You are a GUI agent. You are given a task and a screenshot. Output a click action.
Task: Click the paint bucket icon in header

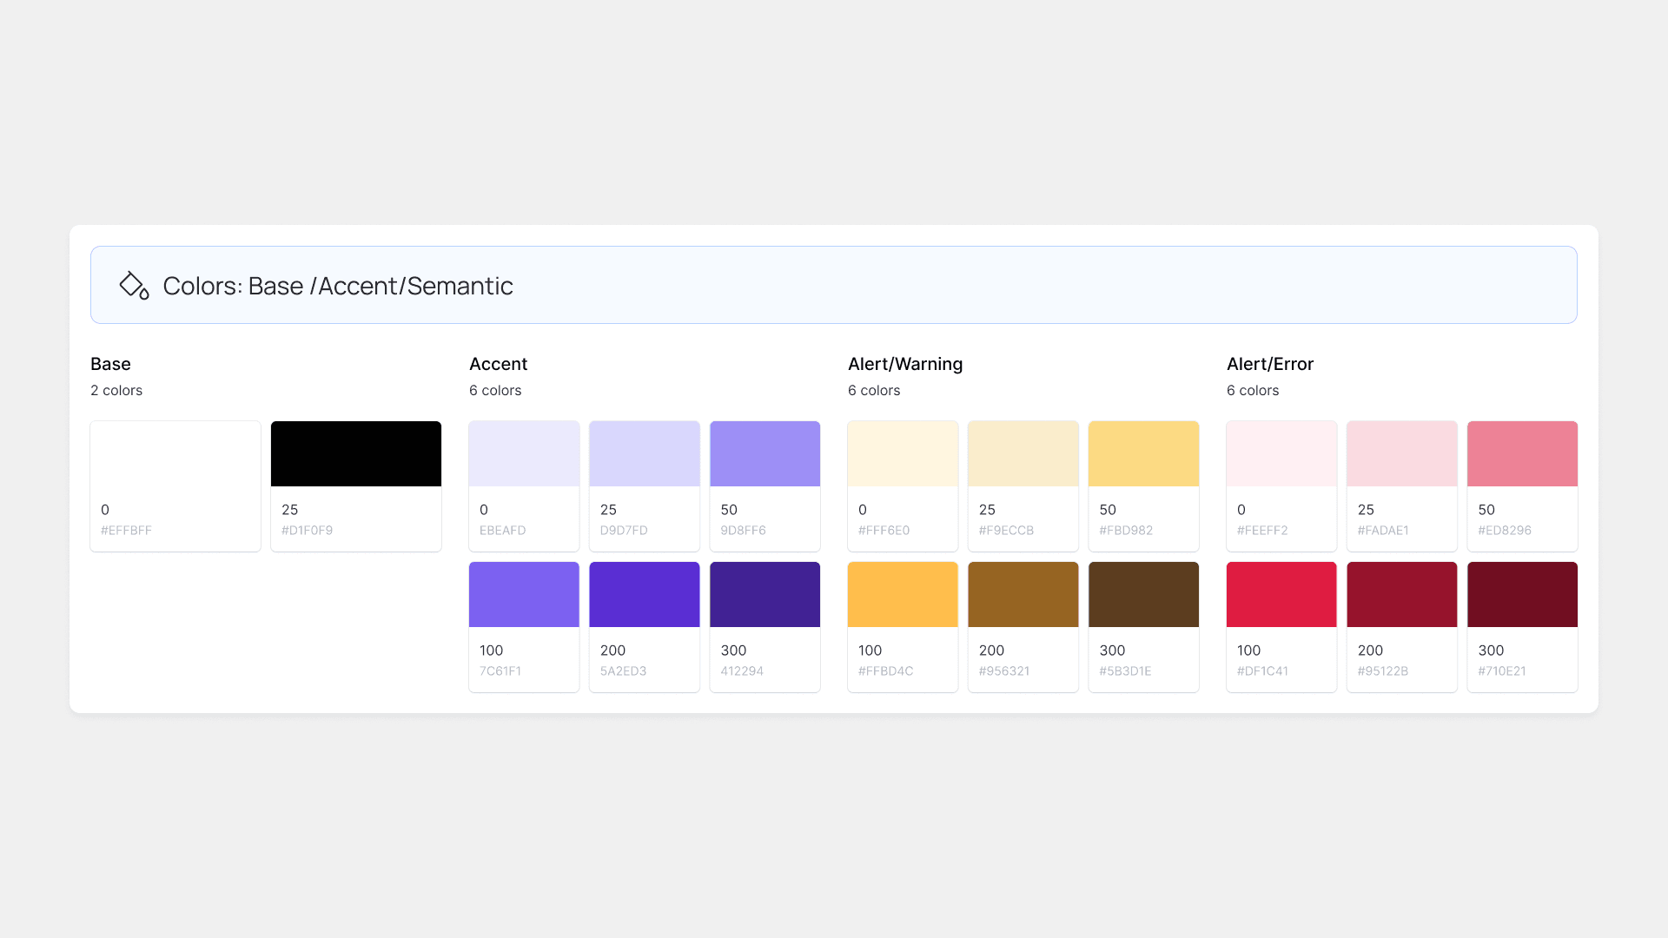pos(133,285)
